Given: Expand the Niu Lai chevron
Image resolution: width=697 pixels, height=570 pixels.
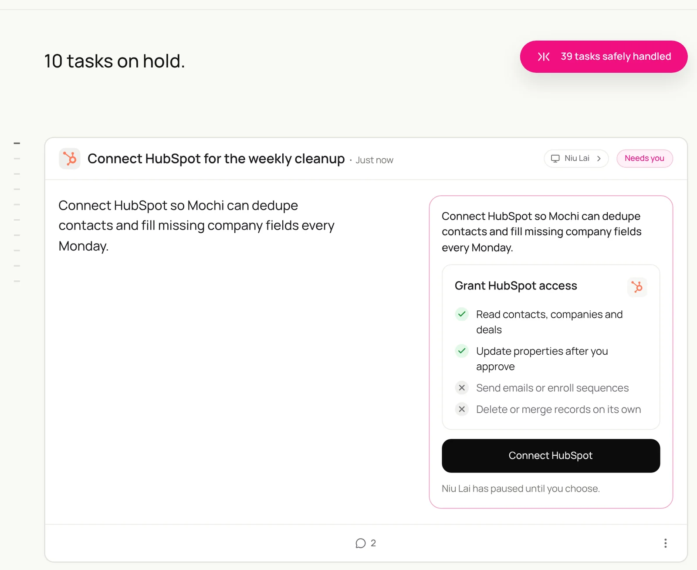Looking at the screenshot, I should click(599, 159).
